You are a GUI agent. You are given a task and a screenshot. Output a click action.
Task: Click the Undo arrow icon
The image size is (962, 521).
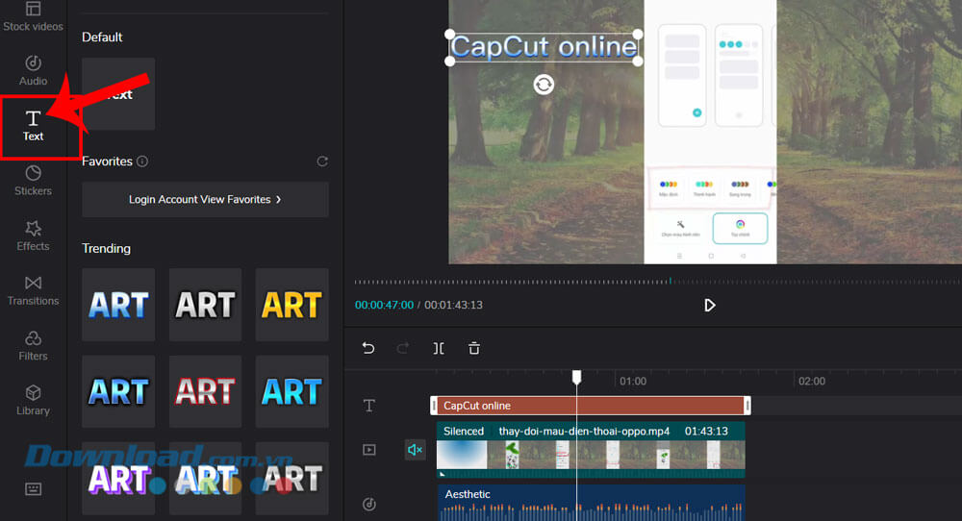click(x=368, y=348)
